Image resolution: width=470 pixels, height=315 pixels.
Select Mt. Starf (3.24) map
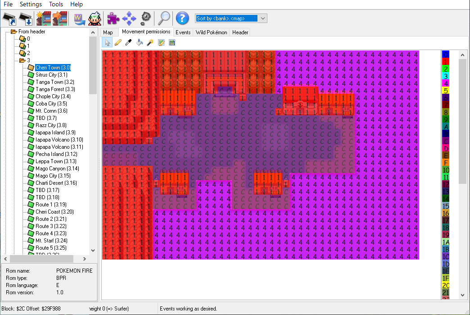point(51,240)
